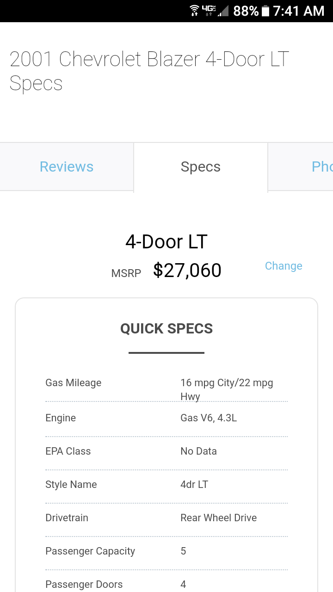Select the Gas Mileage spec row
The image size is (333, 592).
coord(166,383)
